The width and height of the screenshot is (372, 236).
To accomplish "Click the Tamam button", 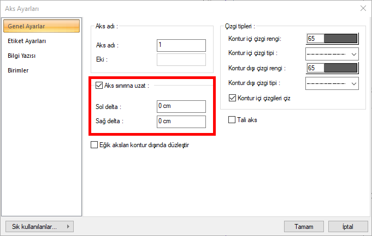I will tap(304, 226).
